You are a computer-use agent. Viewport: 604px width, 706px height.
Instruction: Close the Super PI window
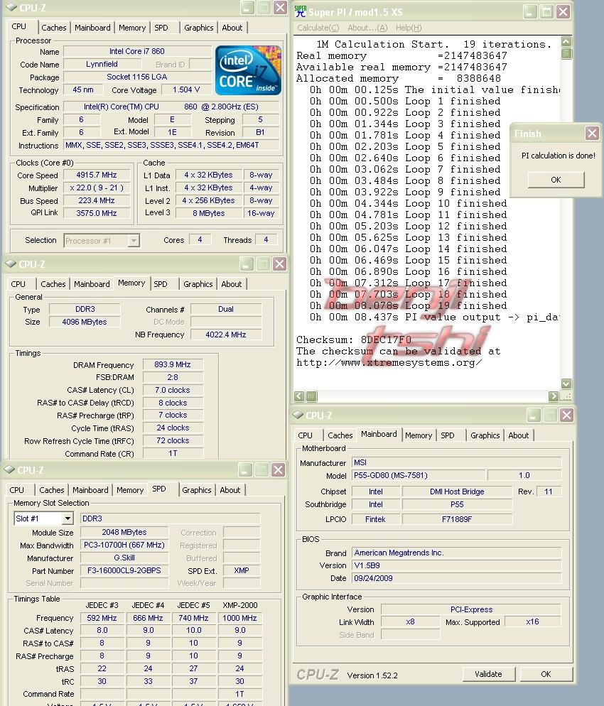[563, 11]
